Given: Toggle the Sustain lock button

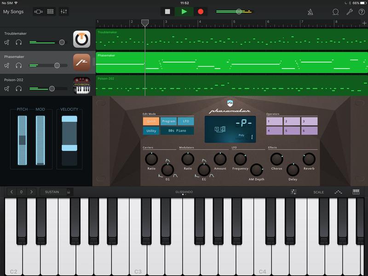Looking at the screenshot, I should pyautogui.click(x=69, y=192).
